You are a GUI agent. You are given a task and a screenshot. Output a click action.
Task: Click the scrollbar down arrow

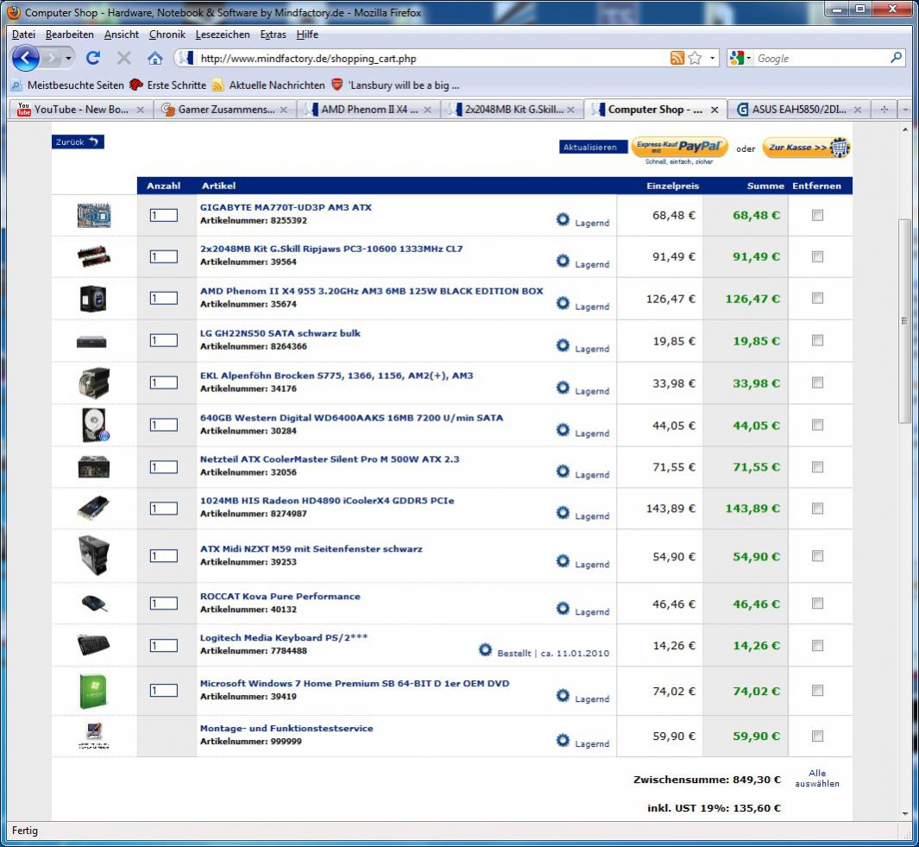[905, 814]
